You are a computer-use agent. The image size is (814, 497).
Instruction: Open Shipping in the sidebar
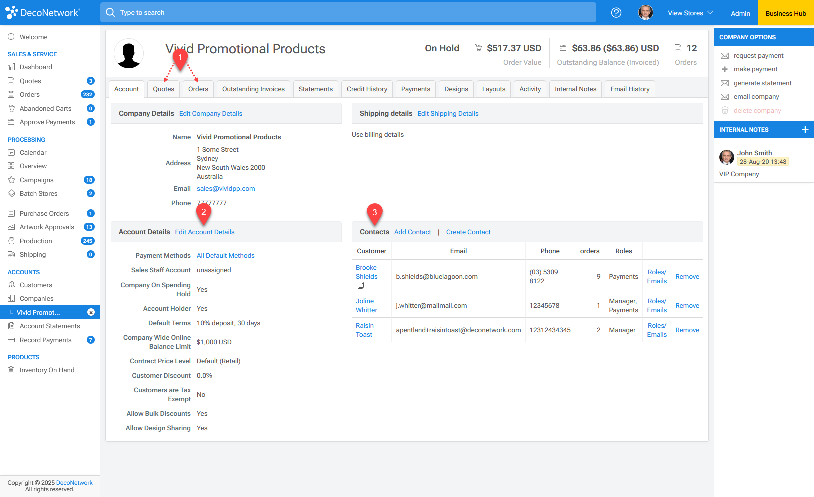tap(33, 254)
